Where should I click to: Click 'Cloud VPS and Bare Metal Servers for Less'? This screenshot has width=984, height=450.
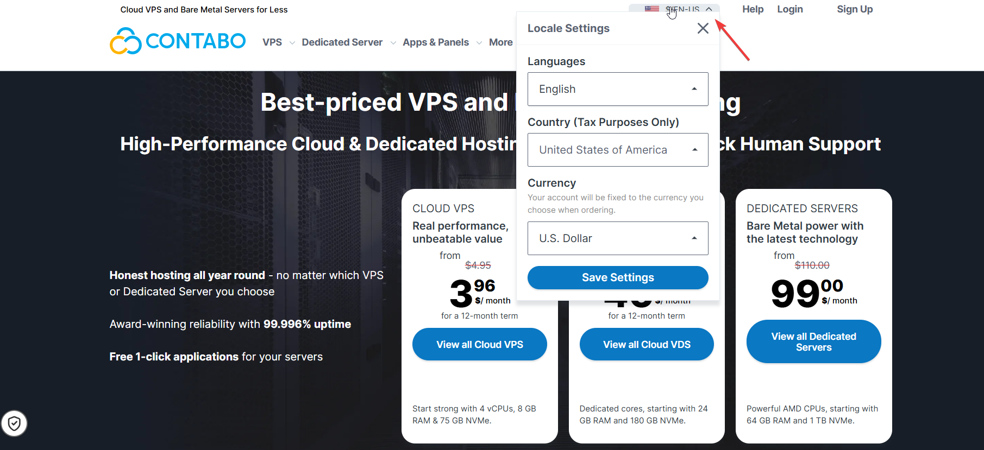204,10
